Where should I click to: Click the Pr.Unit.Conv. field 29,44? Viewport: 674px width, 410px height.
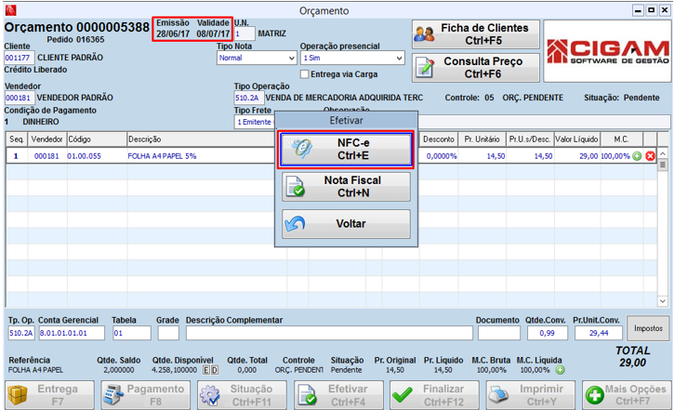coord(599,333)
